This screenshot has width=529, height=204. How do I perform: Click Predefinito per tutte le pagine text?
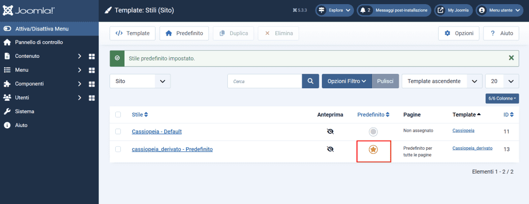click(x=417, y=151)
